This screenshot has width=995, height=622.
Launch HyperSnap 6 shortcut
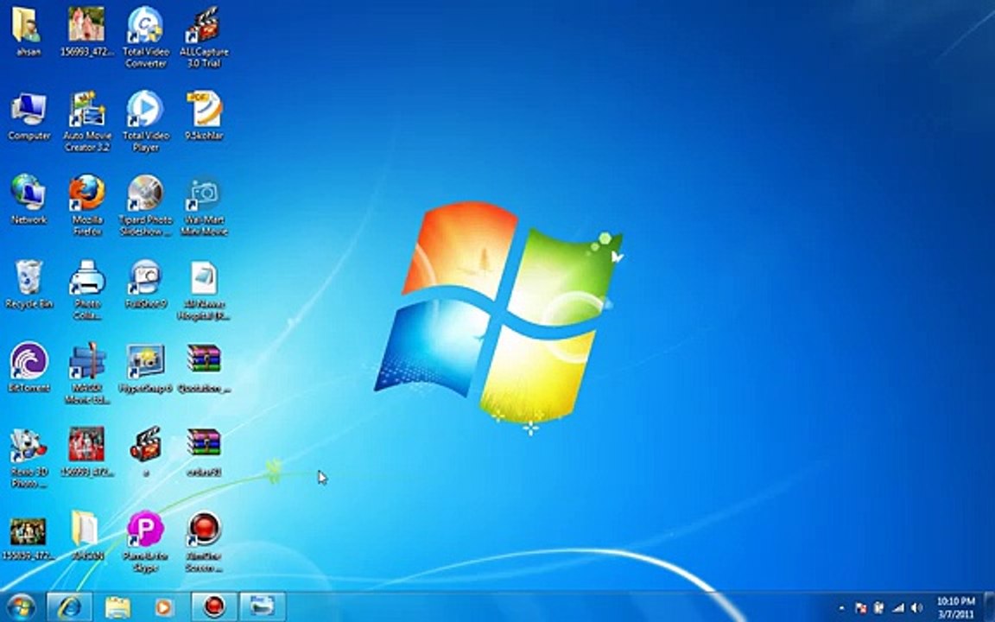145,368
